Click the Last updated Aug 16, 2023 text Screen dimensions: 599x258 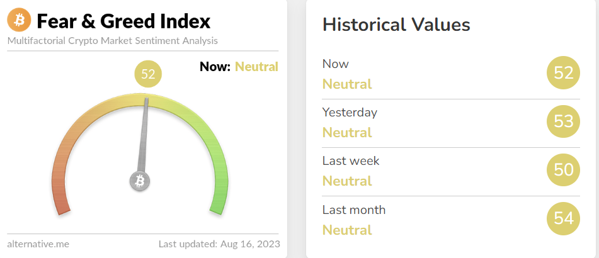219,244
